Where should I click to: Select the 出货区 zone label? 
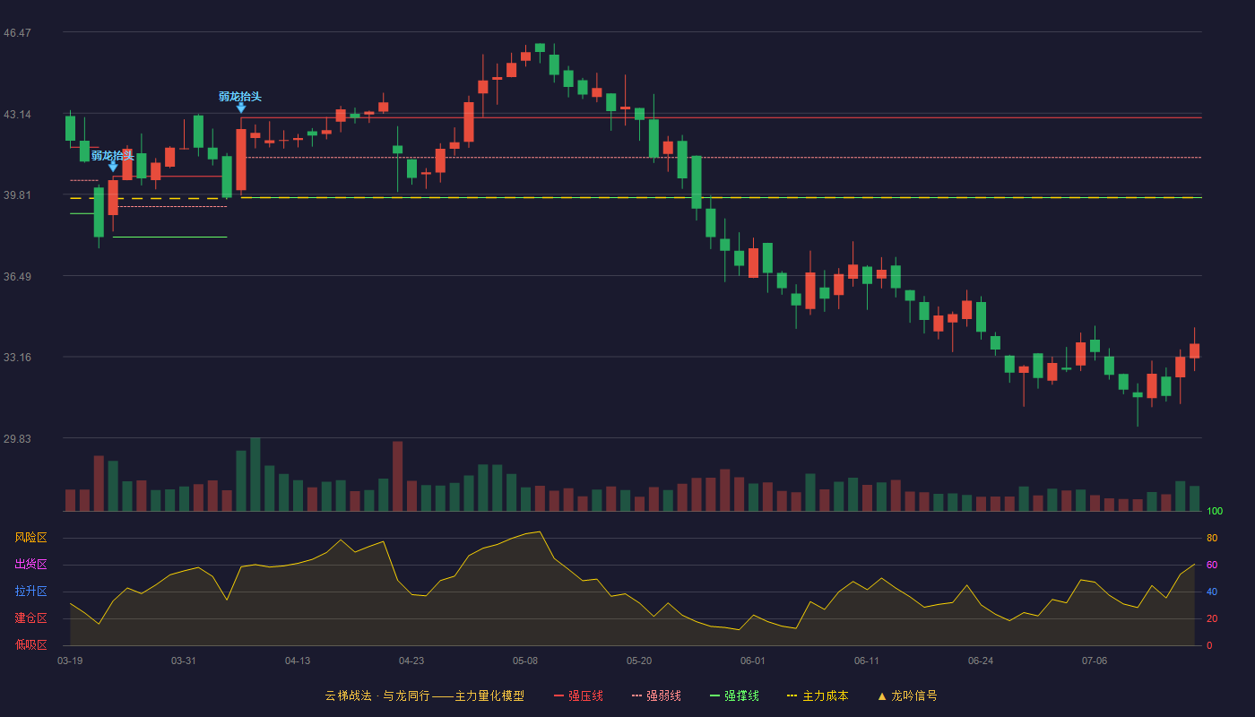tap(30, 565)
